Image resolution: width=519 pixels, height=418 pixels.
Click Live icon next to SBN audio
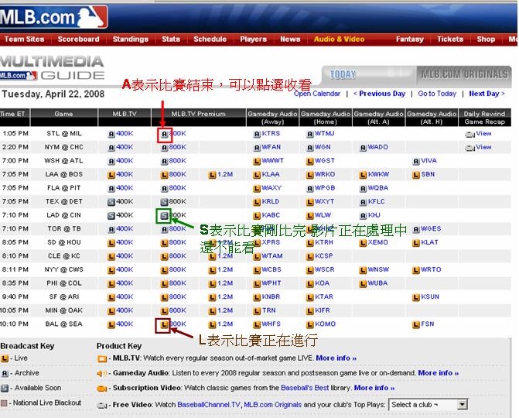coord(416,175)
